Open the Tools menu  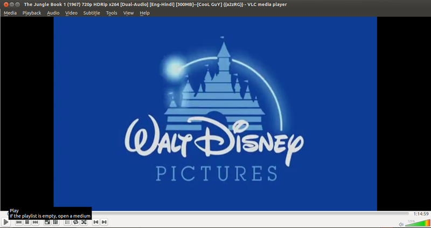(112, 13)
